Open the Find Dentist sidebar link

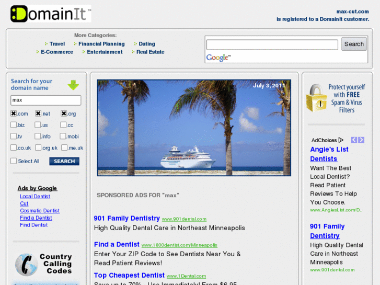[33, 225]
